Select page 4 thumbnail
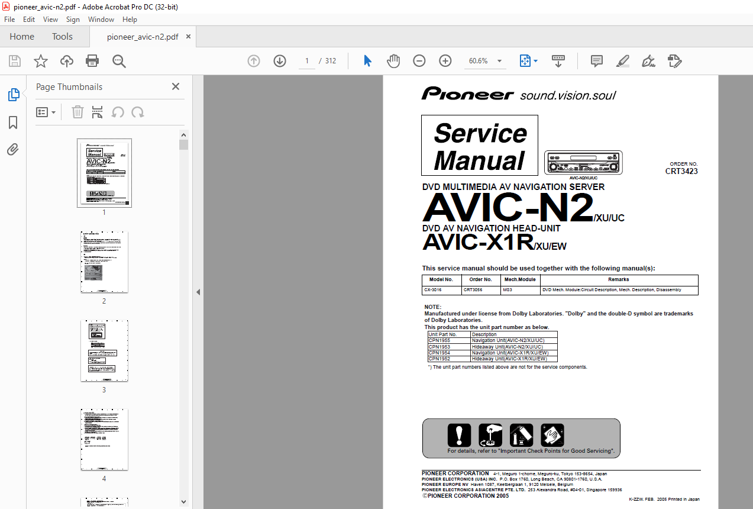This screenshot has height=509, width=753. (x=104, y=440)
